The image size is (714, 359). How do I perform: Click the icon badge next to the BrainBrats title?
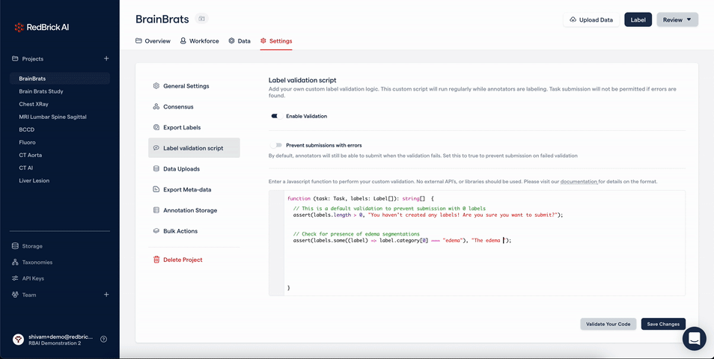point(202,19)
